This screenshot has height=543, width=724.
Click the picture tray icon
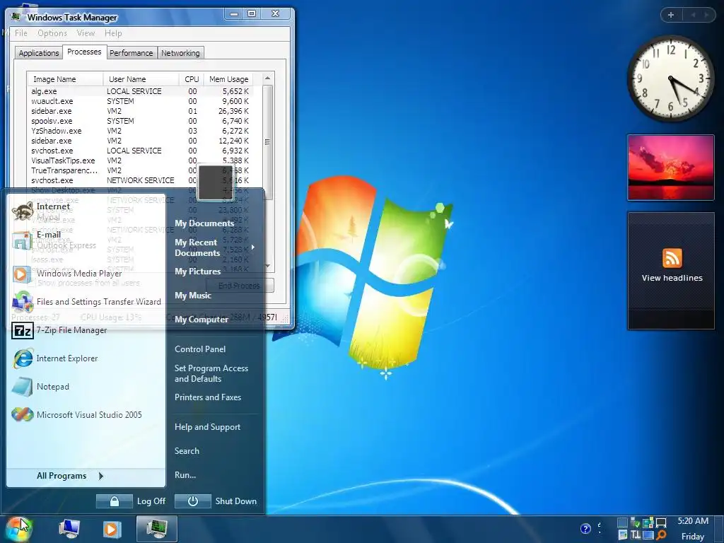coord(622,535)
